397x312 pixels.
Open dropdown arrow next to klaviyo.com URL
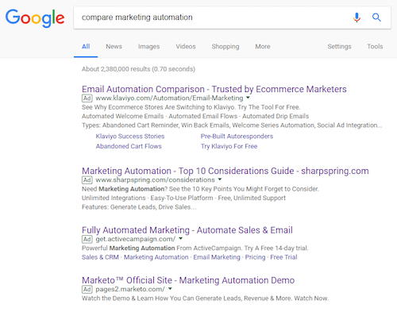tap(248, 98)
